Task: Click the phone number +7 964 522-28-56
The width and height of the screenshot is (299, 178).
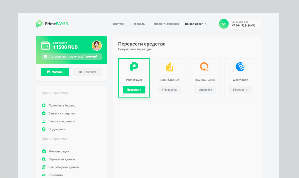Action: (x=243, y=25)
